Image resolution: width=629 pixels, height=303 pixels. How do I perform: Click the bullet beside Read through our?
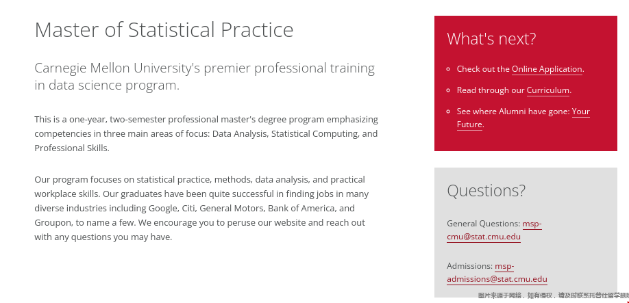[x=448, y=90]
